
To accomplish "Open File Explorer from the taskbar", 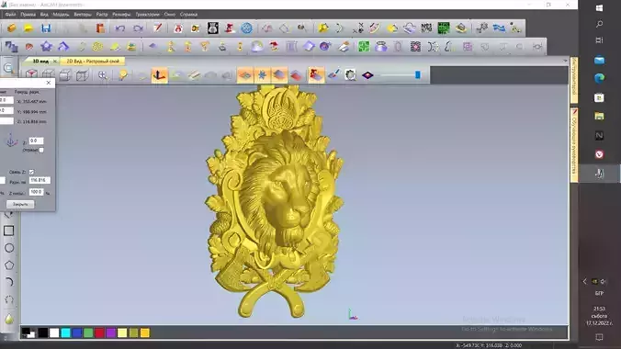I will pyautogui.click(x=599, y=116).
